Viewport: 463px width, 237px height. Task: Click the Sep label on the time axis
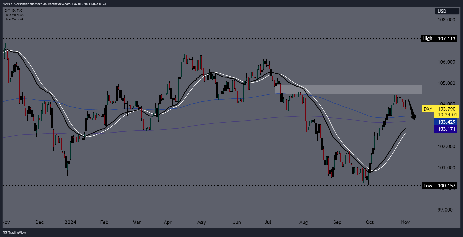pos(337,222)
